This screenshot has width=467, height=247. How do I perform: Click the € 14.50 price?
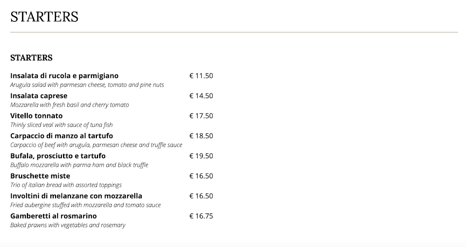pos(201,96)
